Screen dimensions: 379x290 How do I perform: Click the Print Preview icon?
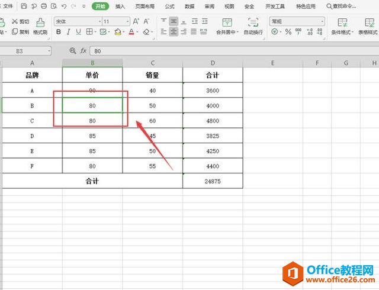pyautogui.click(x=54, y=6)
